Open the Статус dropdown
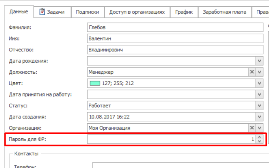The width and height of the screenshot is (269, 168). tap(260, 105)
